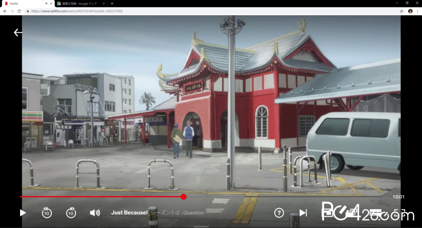
Task: Click the remaining time 13:01
Action: (x=398, y=197)
